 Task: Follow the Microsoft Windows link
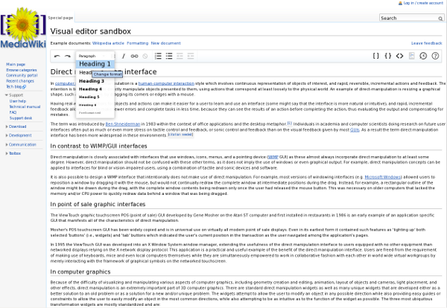383,177
